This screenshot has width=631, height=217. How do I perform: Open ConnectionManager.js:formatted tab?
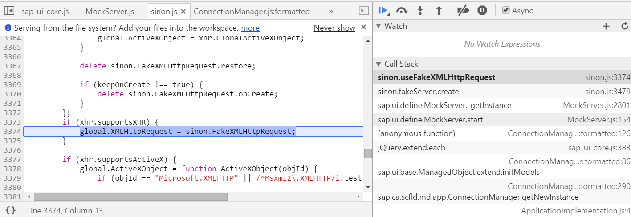click(252, 11)
